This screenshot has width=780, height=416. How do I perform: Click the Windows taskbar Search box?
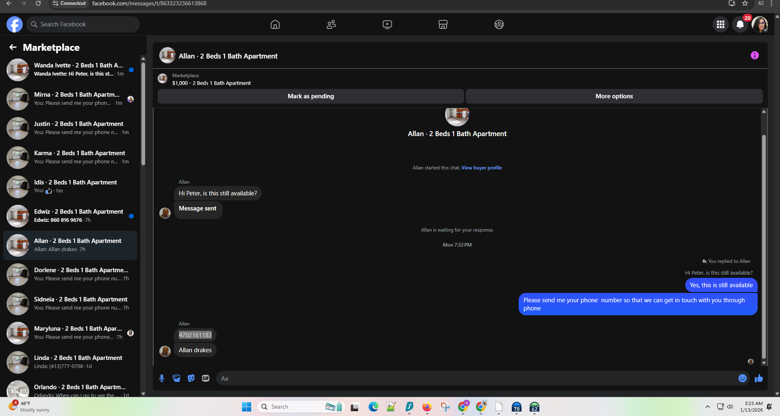[x=301, y=407]
